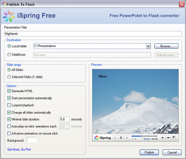Mute the preview player volume icon
The image size is (186, 159).
click(x=162, y=138)
